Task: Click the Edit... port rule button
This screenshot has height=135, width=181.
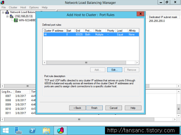Action: pyautogui.click(x=115, y=70)
